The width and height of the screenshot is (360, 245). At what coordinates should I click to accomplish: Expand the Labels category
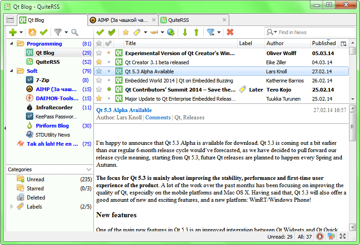(12, 207)
